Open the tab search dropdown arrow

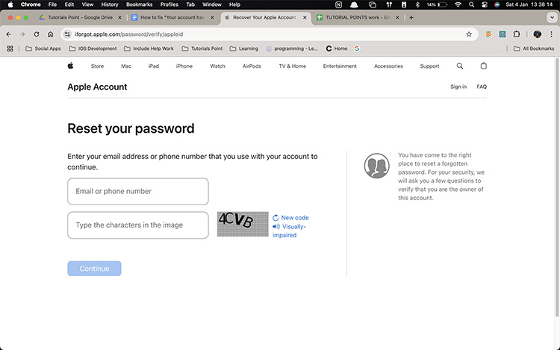[x=552, y=17]
